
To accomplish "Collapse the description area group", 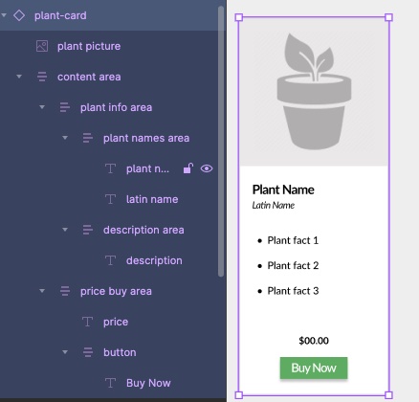I will (65, 230).
